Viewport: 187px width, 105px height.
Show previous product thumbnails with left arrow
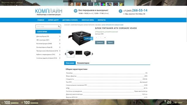tap(65, 54)
